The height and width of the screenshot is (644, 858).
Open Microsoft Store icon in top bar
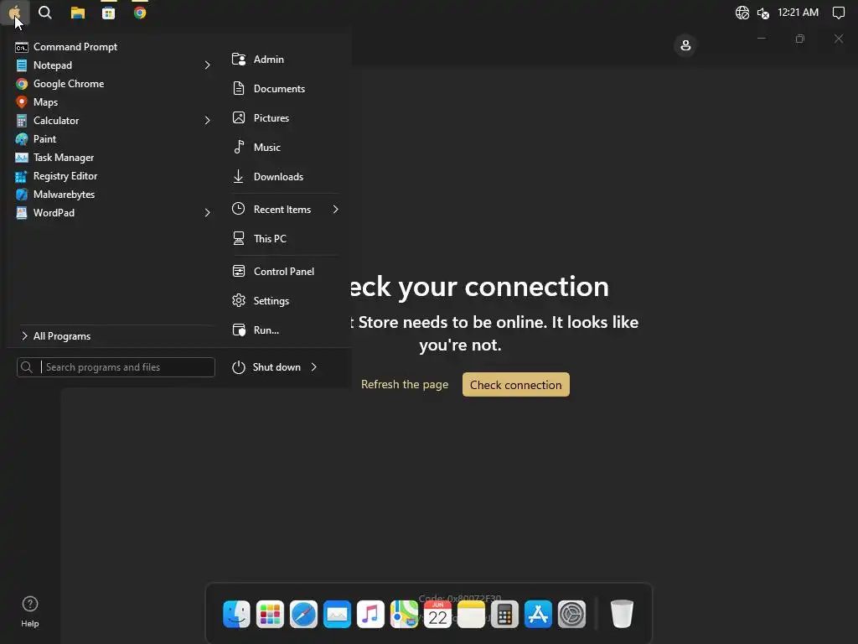108,13
